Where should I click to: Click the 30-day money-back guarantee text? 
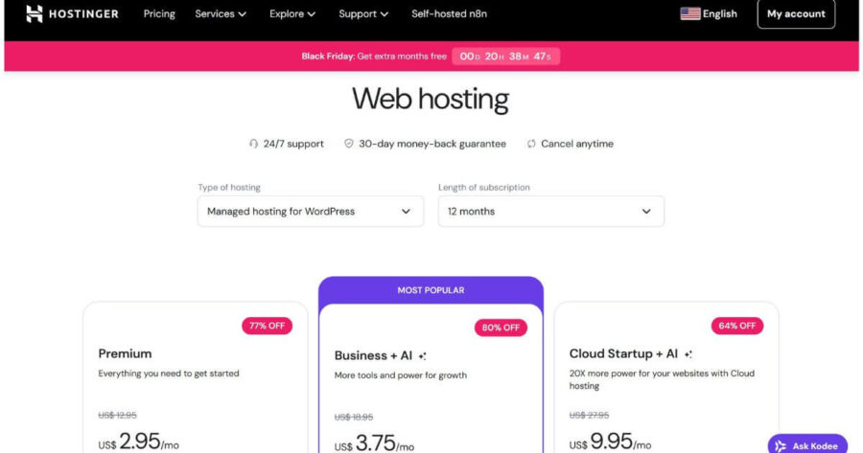point(432,144)
